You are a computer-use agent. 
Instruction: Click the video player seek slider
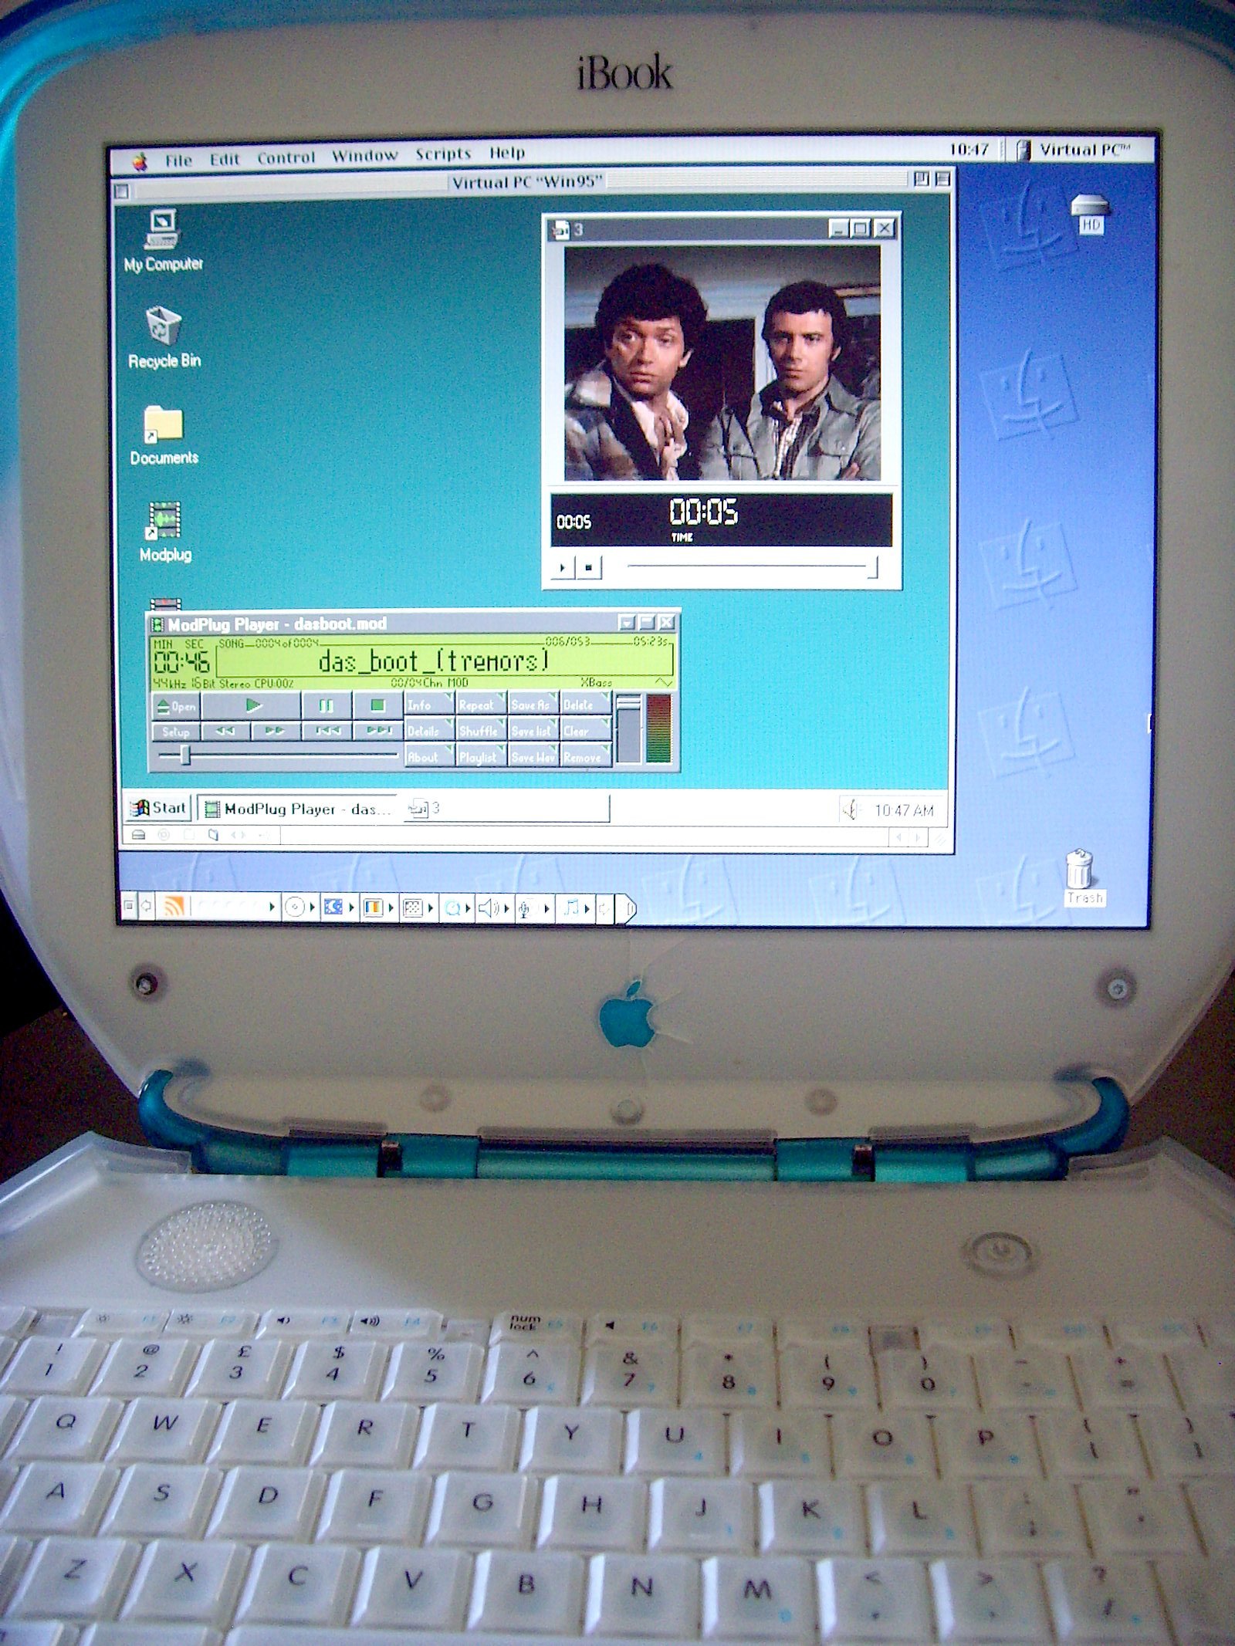pos(753,567)
